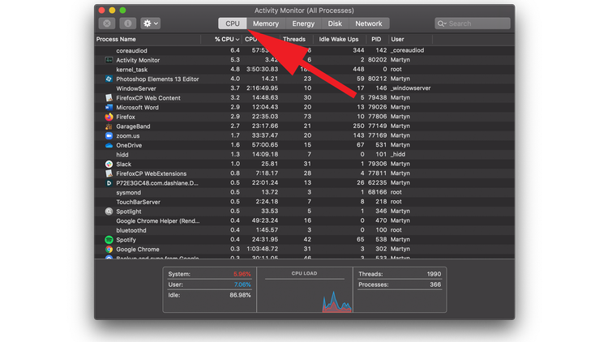This screenshot has height=342, width=608.
Task: Click the FirefoxCP WebExtensions icon
Action: coord(109,173)
